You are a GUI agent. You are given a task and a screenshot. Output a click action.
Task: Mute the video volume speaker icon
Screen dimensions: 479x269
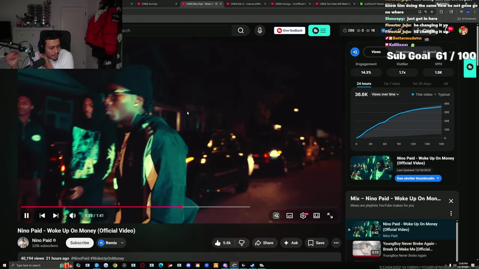pos(73,216)
